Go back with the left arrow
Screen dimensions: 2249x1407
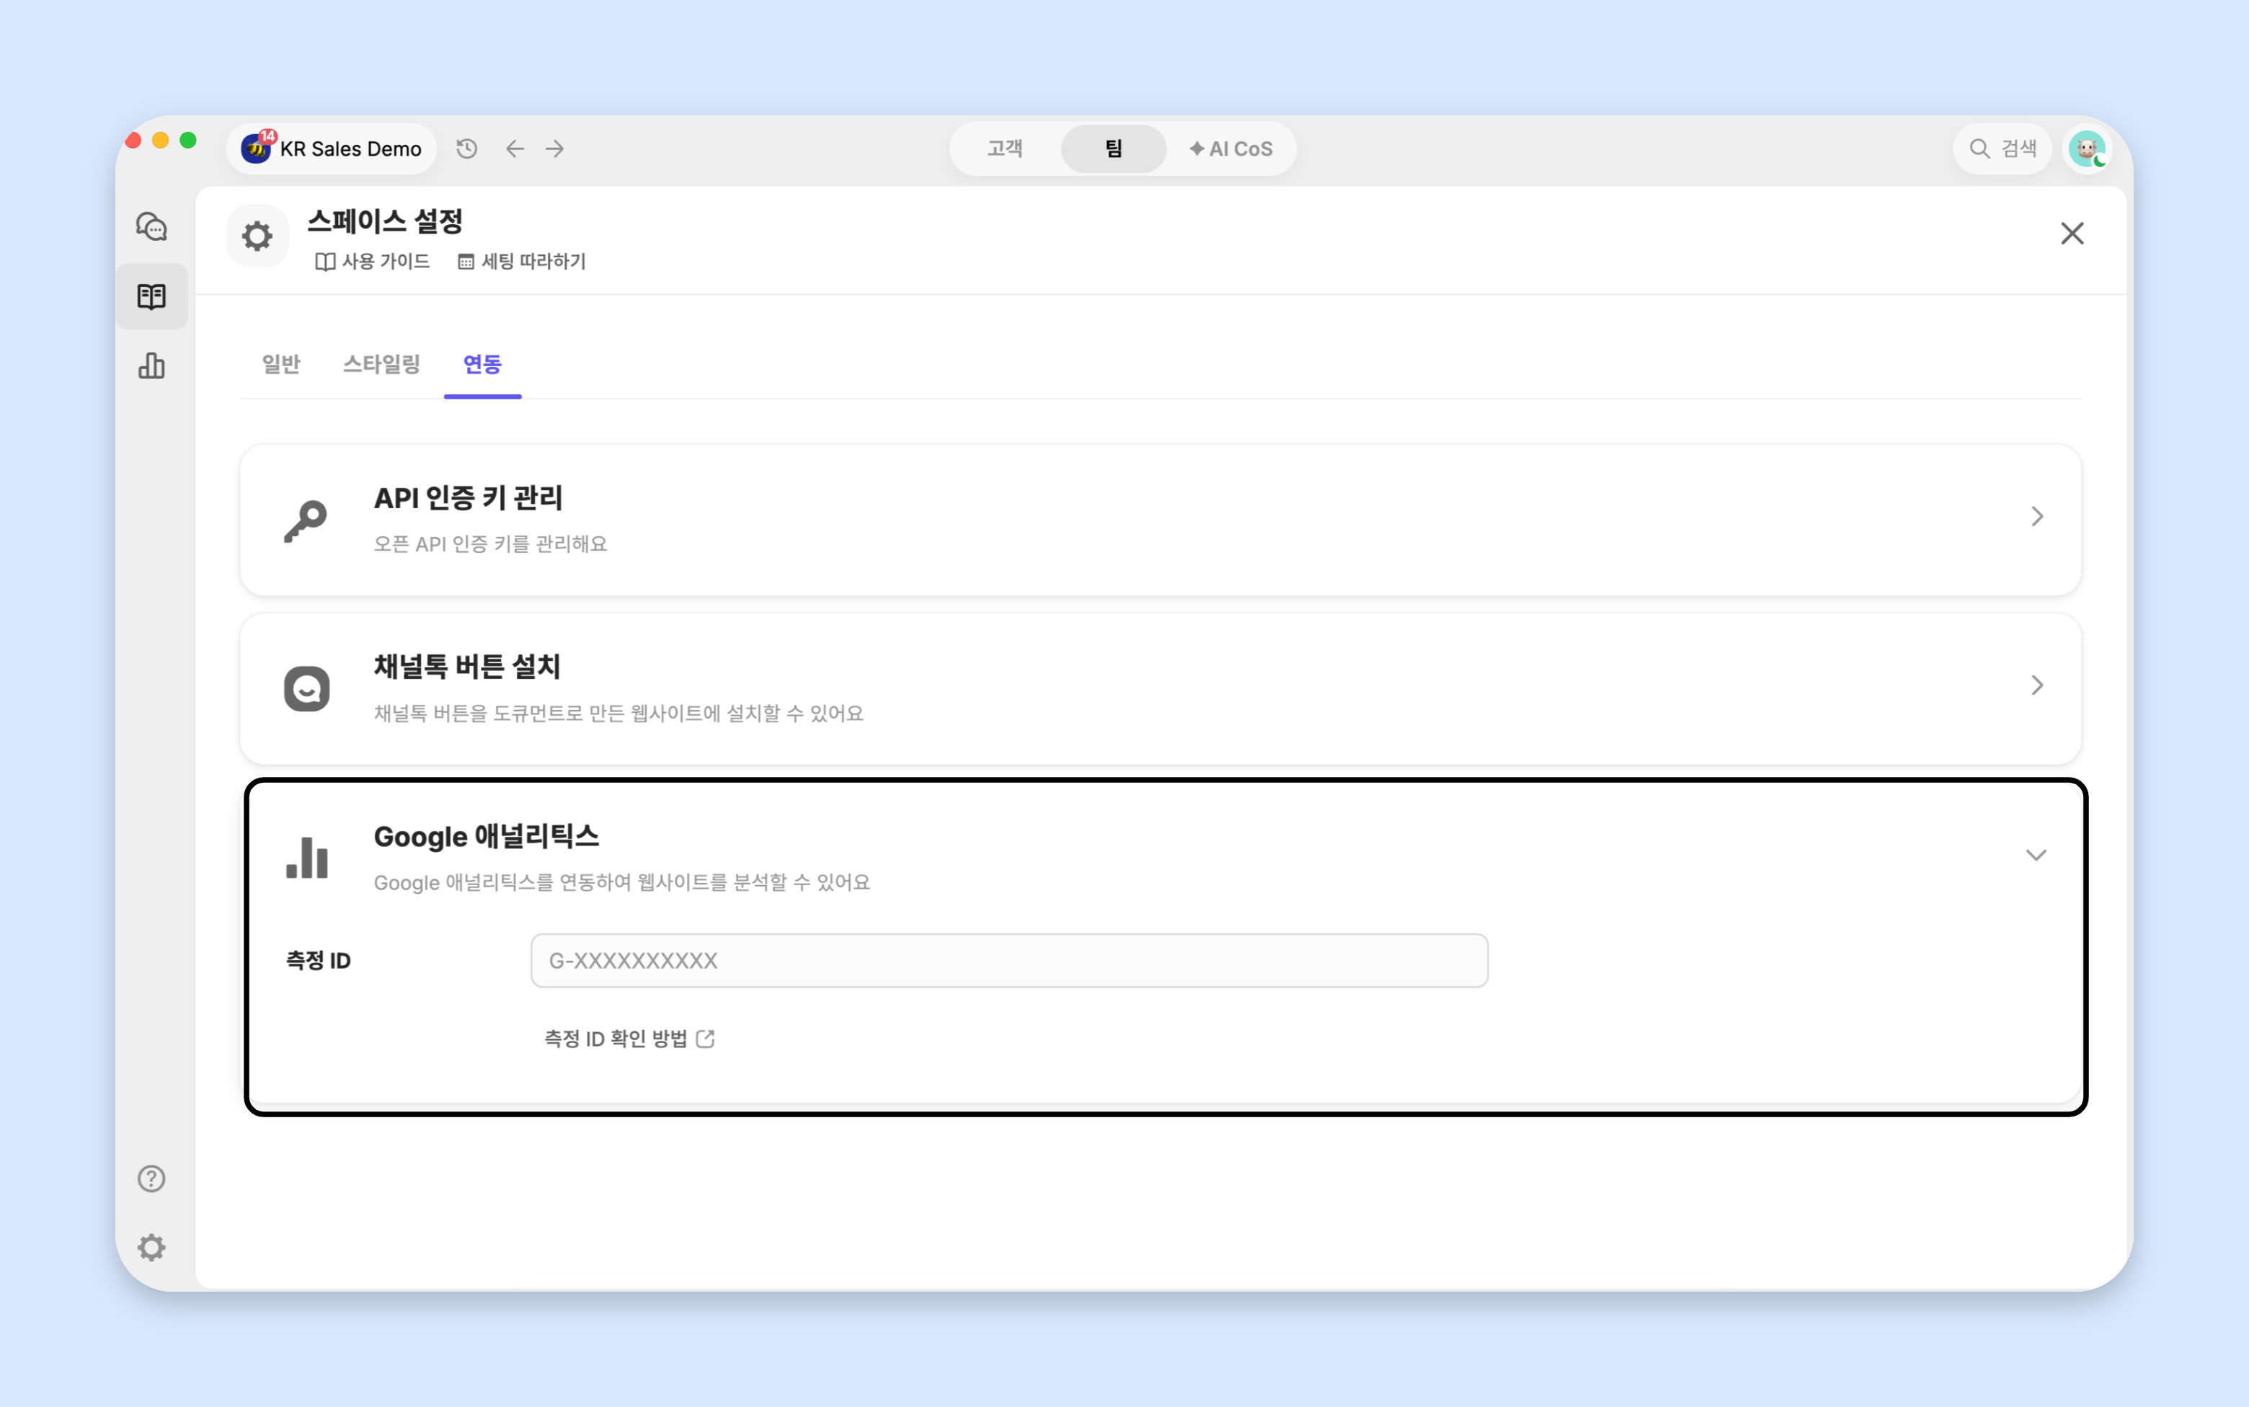[x=515, y=149]
